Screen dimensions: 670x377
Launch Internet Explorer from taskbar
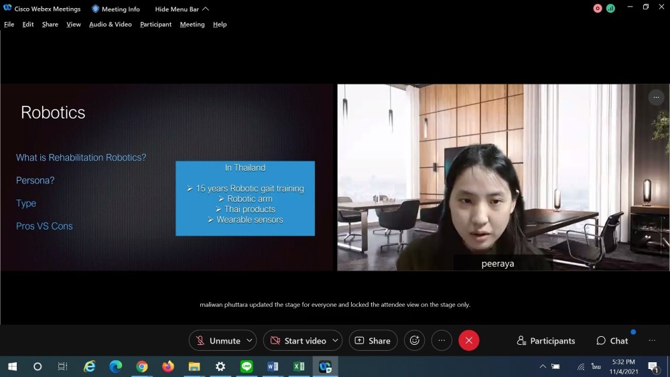pos(89,366)
